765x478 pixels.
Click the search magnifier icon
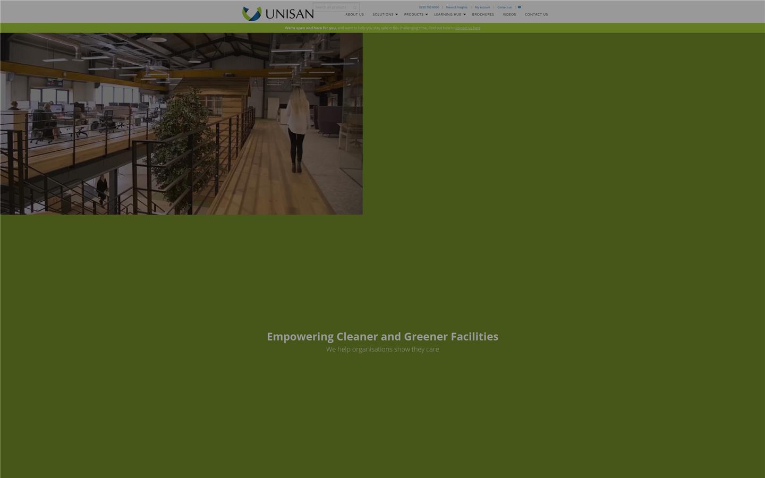355,7
